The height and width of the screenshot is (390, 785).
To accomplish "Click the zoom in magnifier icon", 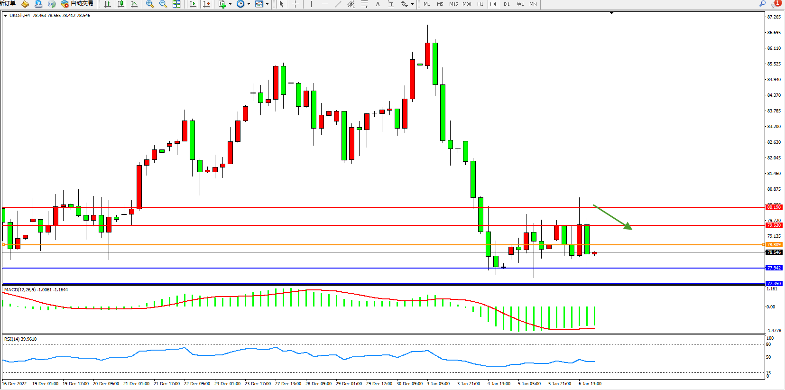I will click(150, 4).
